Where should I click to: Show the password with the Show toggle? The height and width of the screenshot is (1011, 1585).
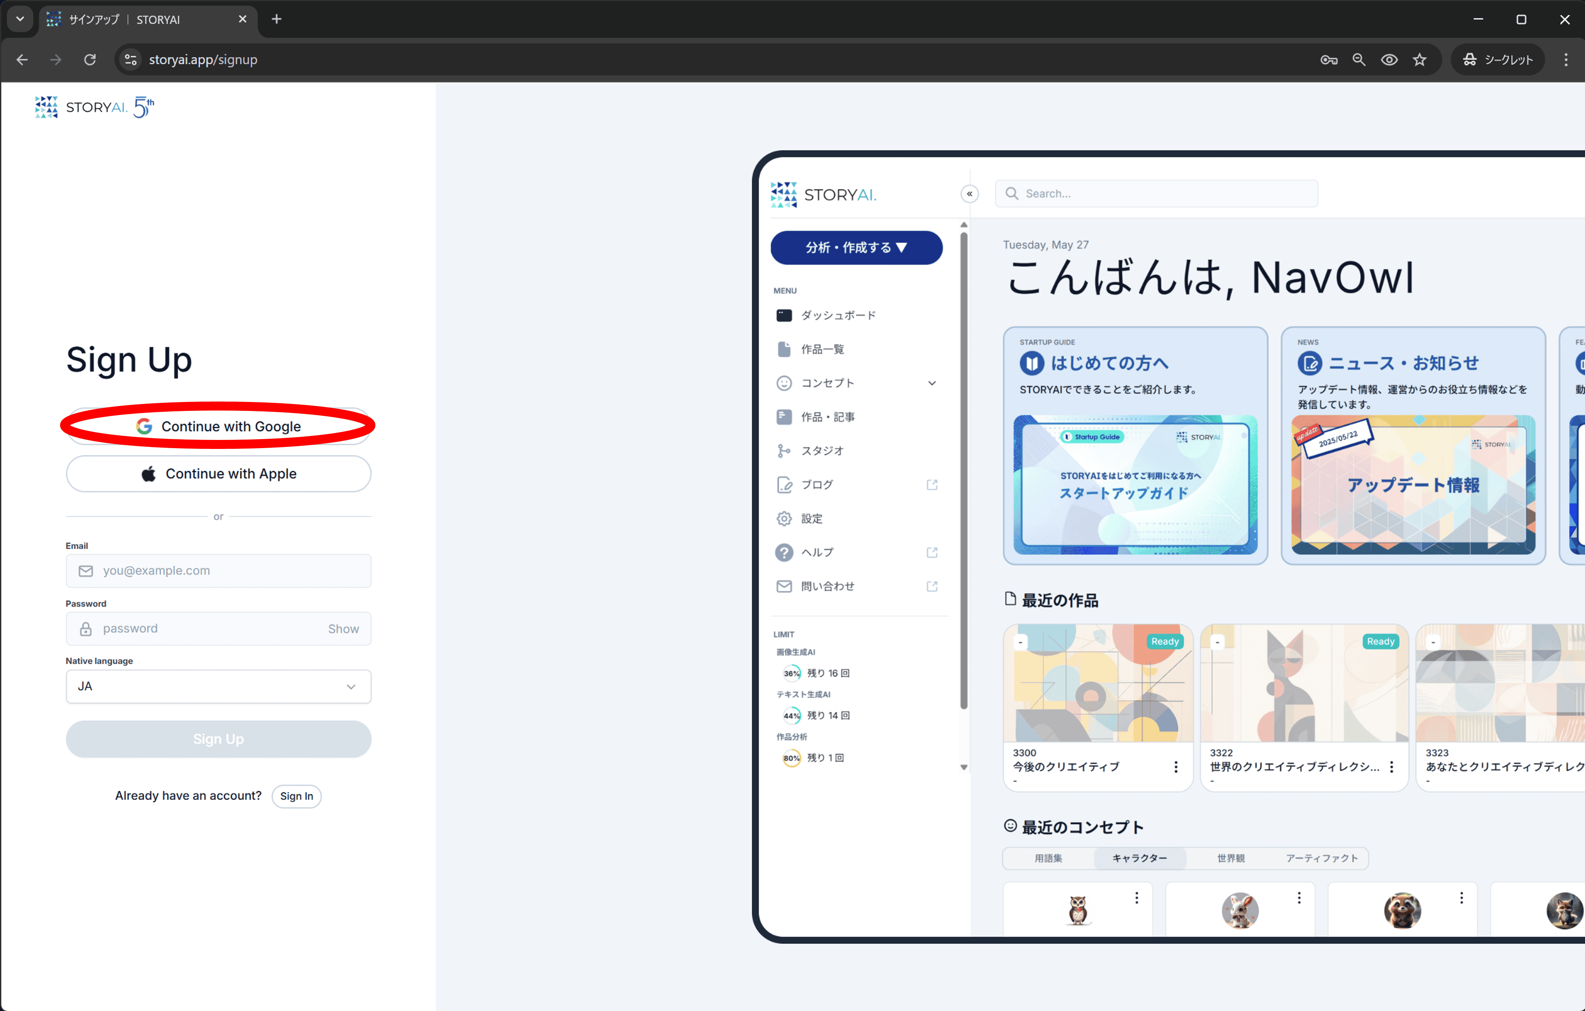point(344,629)
